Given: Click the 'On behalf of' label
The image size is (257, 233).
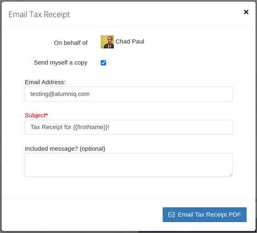Looking at the screenshot, I should click(x=71, y=43).
